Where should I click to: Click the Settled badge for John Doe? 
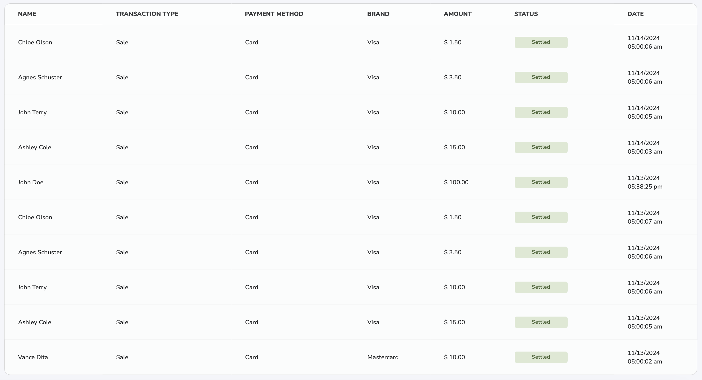(541, 182)
